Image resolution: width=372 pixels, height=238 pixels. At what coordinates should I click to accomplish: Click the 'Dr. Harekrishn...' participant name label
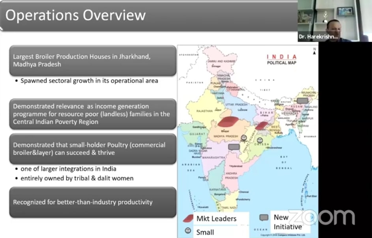(318, 37)
